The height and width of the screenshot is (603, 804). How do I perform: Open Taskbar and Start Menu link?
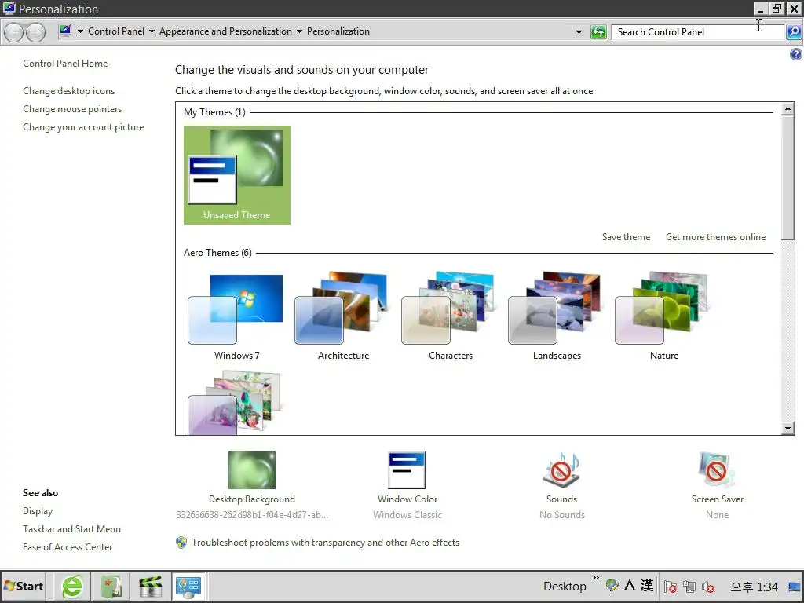coord(71,529)
